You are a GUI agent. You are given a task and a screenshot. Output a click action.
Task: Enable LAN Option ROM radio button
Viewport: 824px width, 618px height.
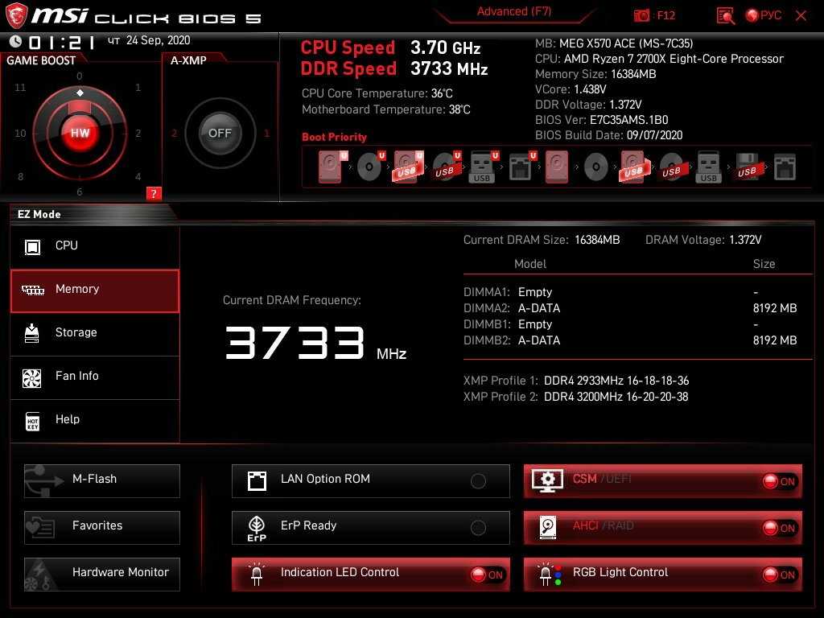click(478, 481)
